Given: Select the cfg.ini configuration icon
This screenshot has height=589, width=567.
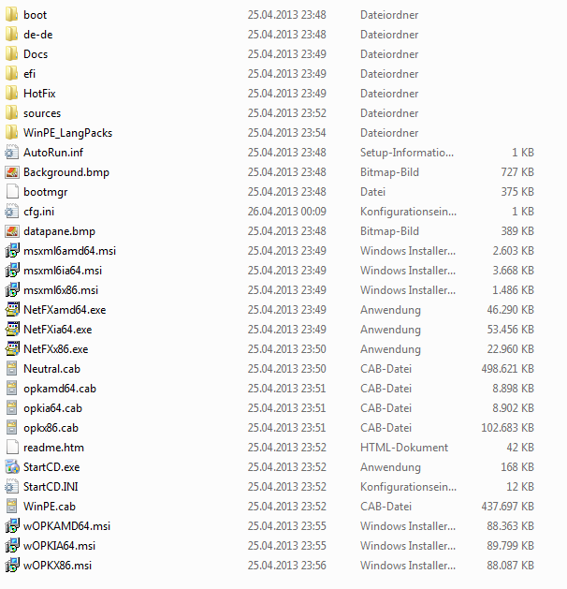Looking at the screenshot, I should click(x=11, y=211).
